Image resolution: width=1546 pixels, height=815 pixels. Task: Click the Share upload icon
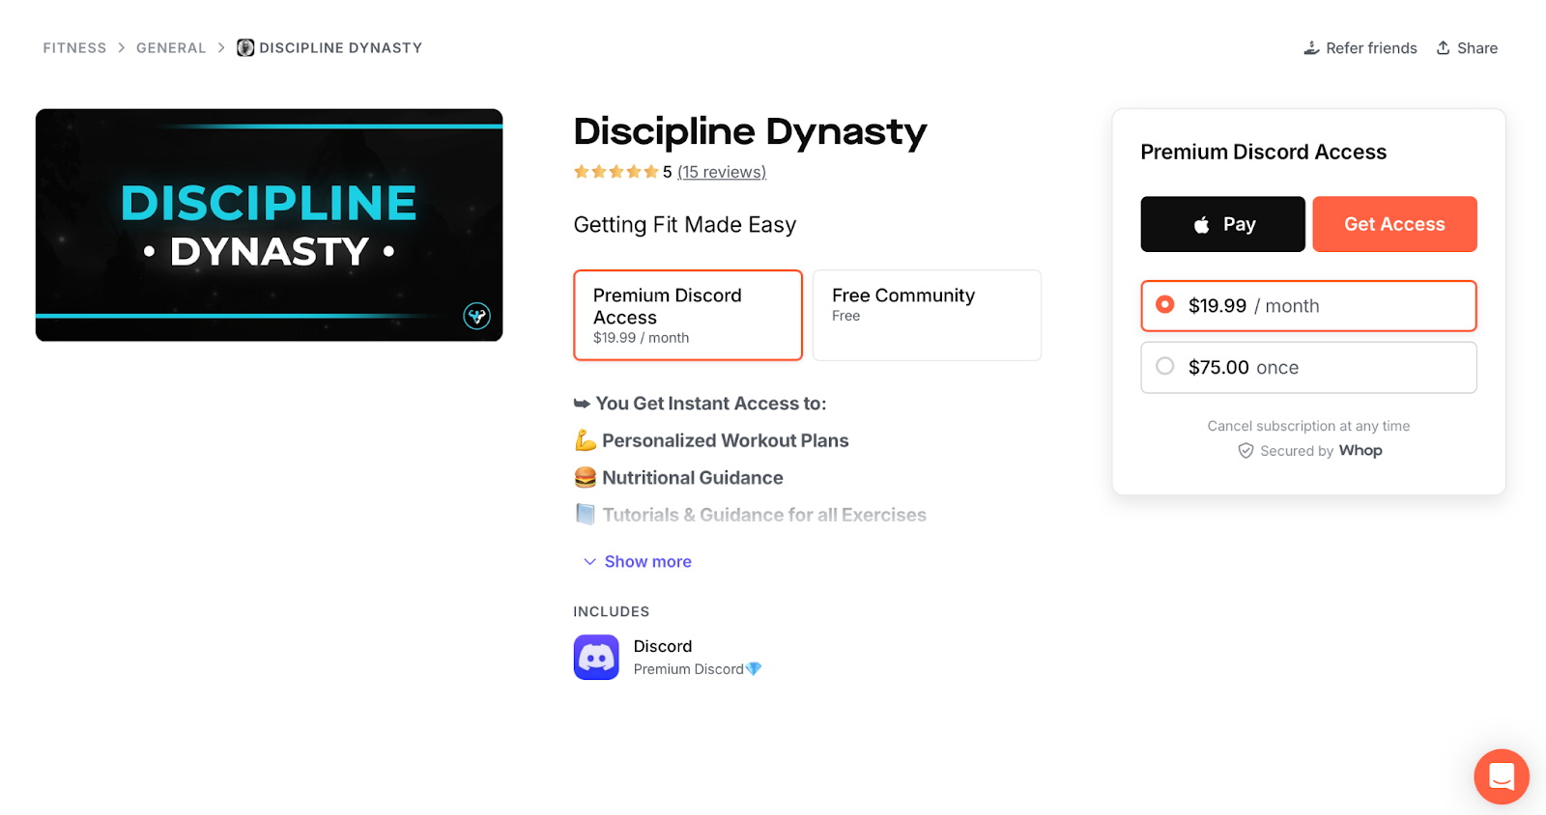pyautogui.click(x=1443, y=47)
